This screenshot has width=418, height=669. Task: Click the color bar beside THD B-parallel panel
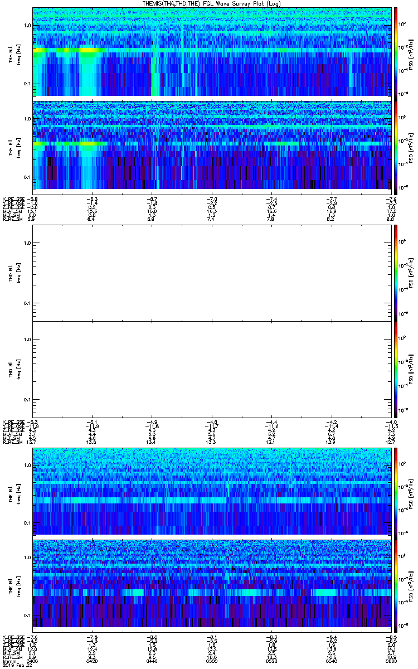click(396, 369)
